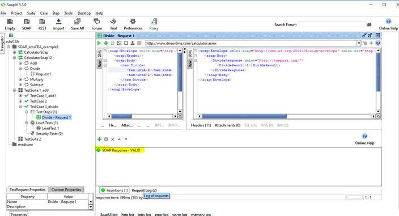The image size is (399, 216).
Task: Open the Project menu
Action: (x=16, y=13)
